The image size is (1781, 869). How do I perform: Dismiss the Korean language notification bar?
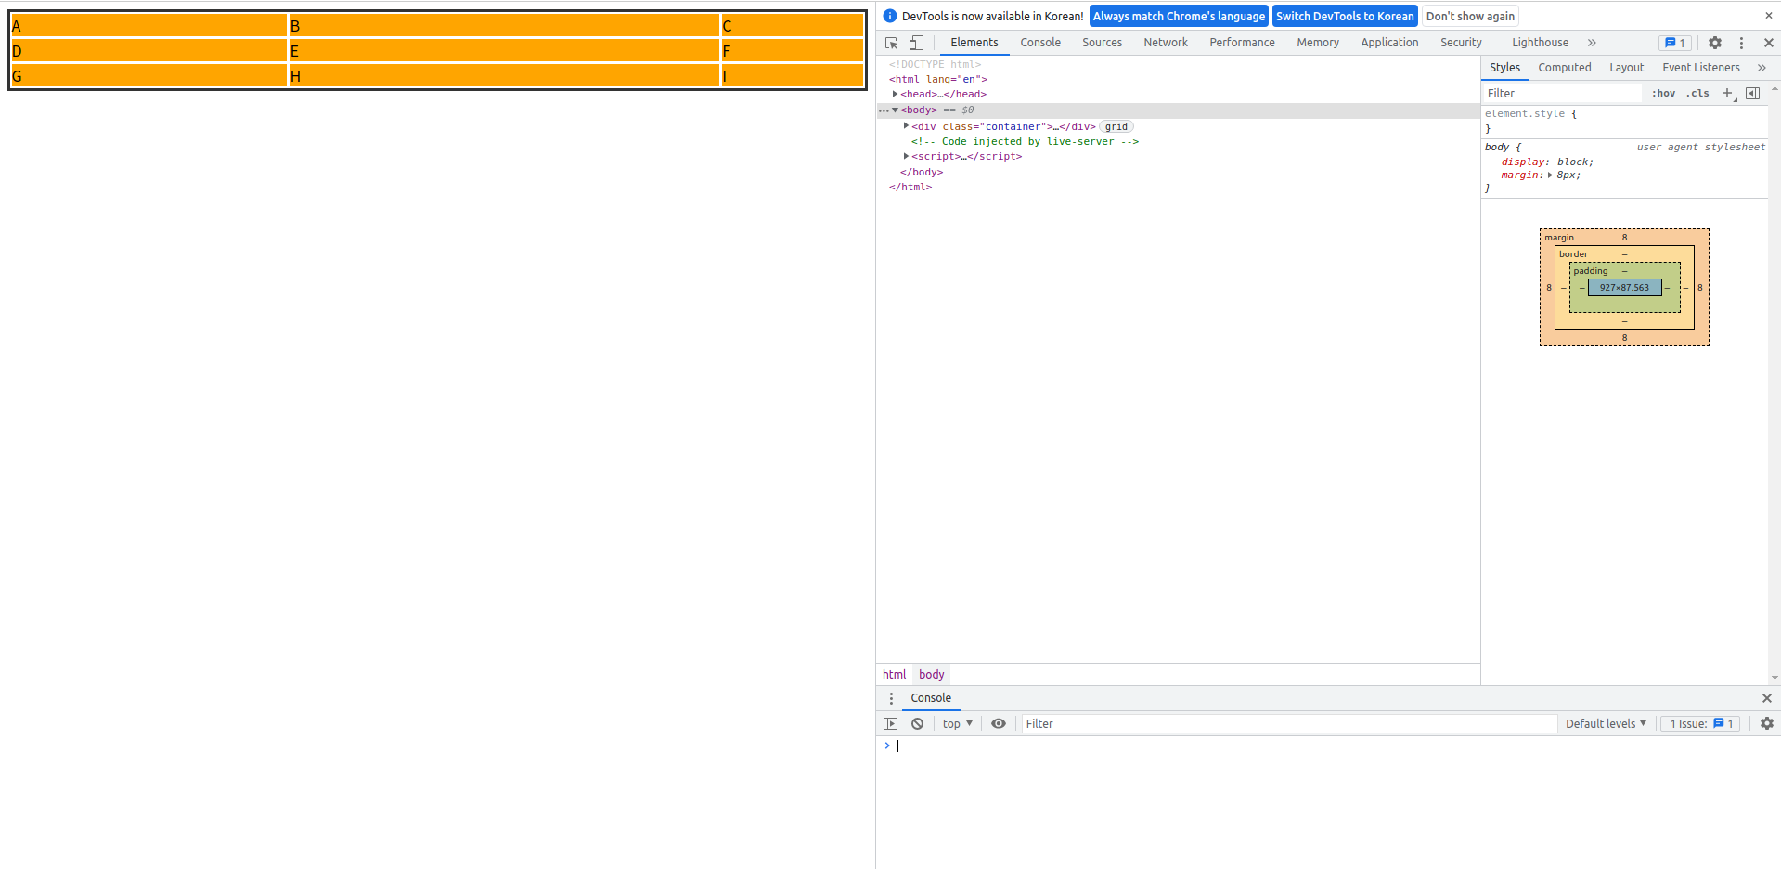click(x=1769, y=16)
